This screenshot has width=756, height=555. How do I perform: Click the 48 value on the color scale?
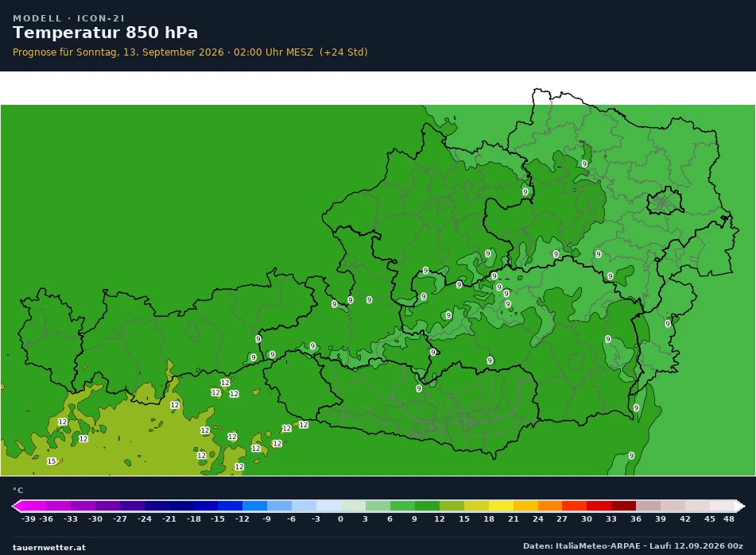click(x=728, y=519)
